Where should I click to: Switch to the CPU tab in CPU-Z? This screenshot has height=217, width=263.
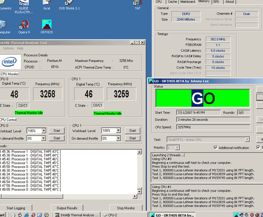click(159, 2)
